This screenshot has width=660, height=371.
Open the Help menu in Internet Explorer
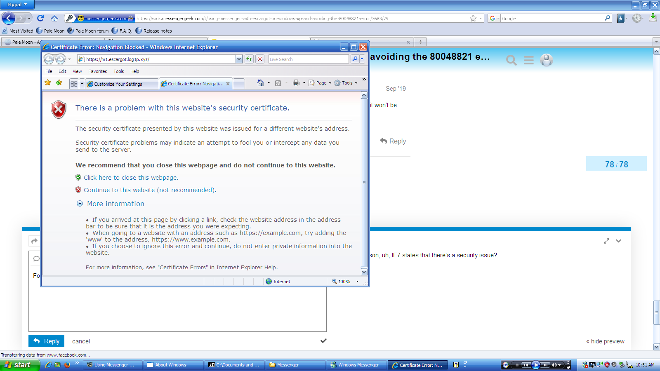pyautogui.click(x=135, y=71)
